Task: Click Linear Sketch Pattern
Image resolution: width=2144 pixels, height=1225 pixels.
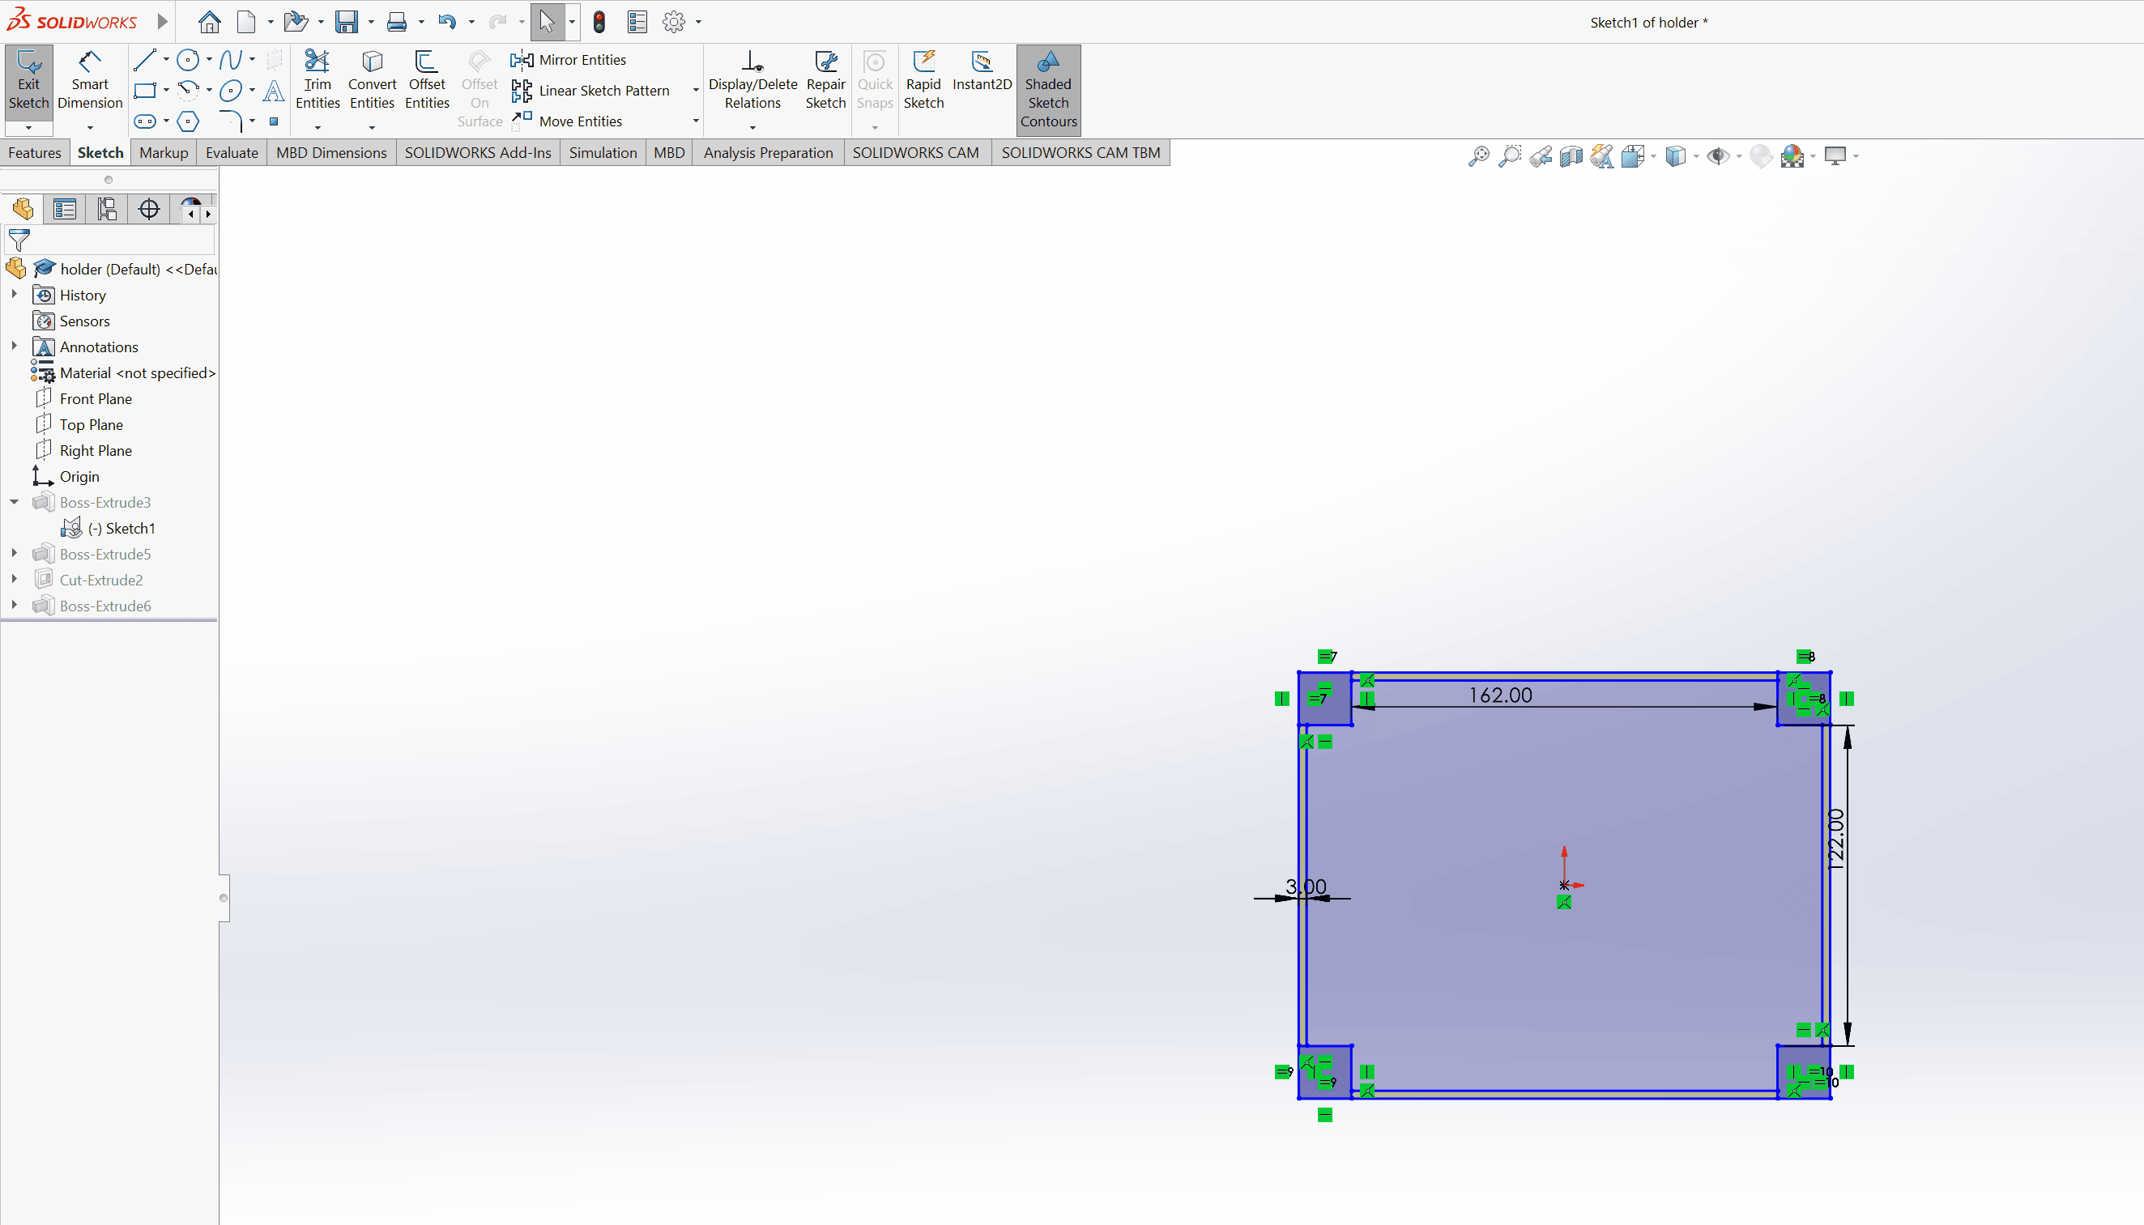Action: (x=590, y=90)
